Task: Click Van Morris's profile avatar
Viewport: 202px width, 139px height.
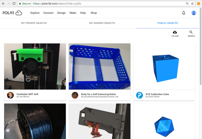Action: (10, 95)
